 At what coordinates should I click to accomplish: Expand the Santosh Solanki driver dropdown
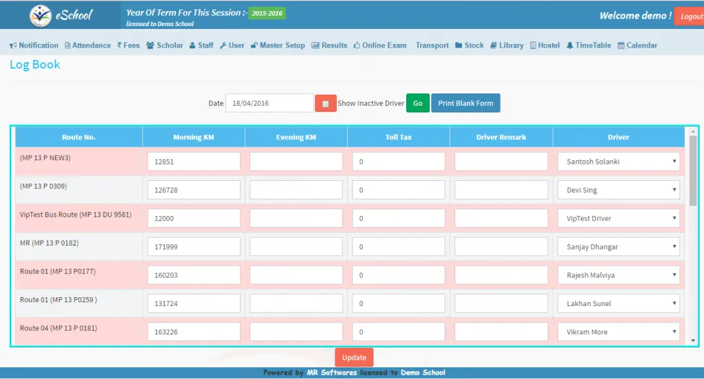(618, 162)
